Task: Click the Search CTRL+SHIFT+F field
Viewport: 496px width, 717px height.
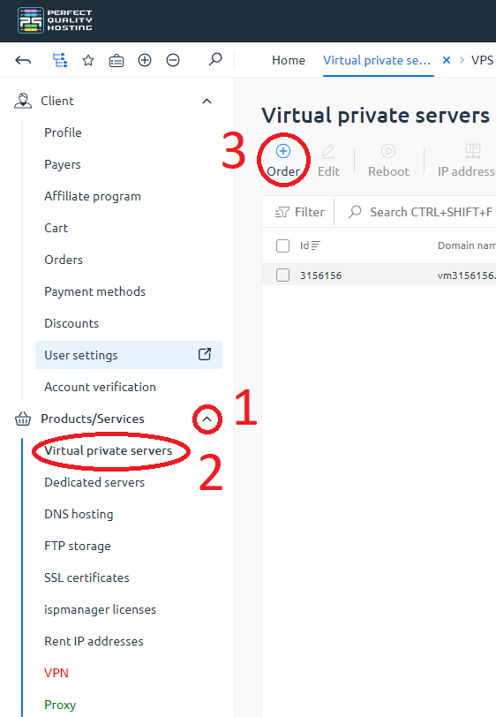Action: point(421,212)
